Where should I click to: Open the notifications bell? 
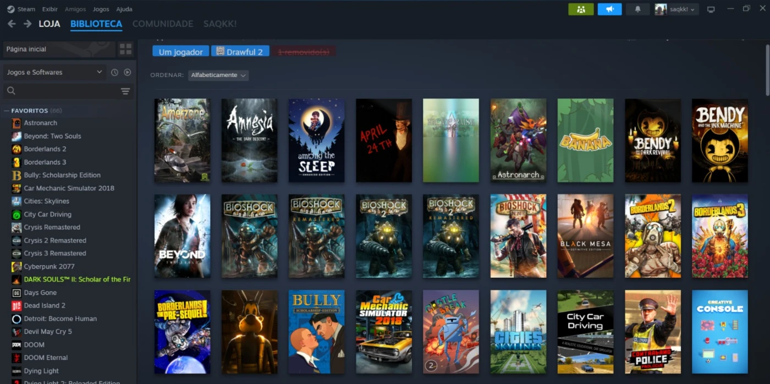coord(637,9)
